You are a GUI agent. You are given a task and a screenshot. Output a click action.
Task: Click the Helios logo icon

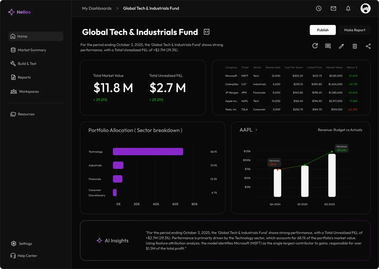pos(12,12)
